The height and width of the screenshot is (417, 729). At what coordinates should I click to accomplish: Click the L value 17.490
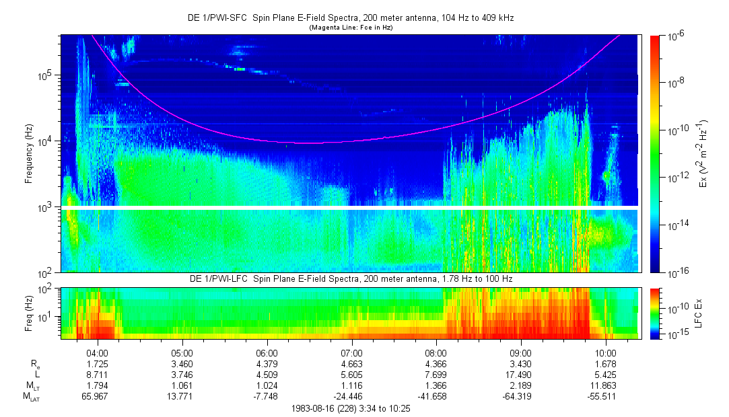(521, 375)
